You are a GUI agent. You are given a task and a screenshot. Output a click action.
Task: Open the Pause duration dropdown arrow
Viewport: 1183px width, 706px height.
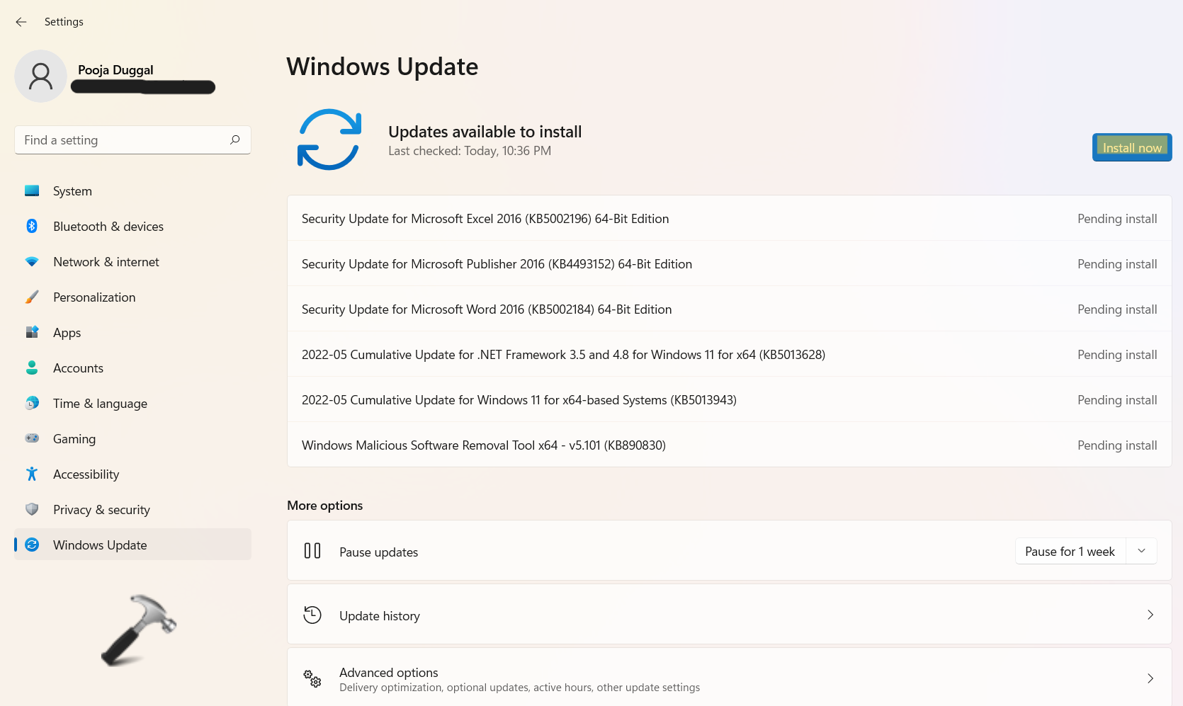click(x=1141, y=551)
